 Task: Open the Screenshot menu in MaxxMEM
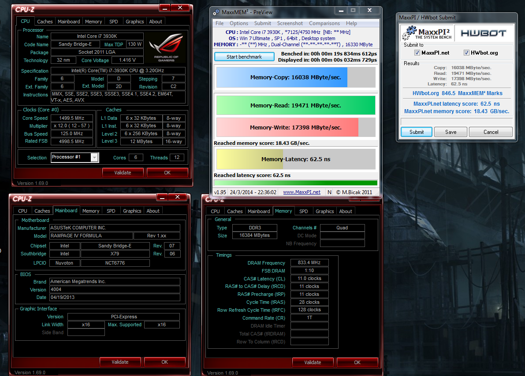pos(290,23)
